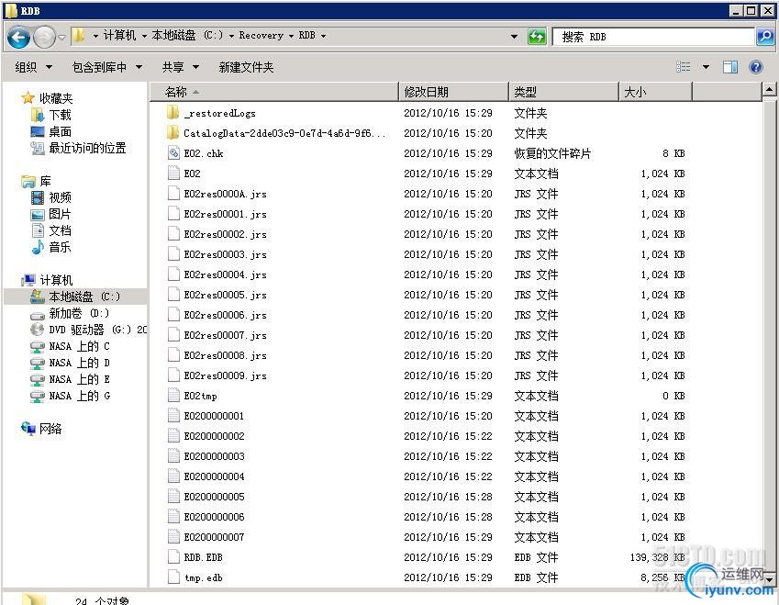Select 收藏夹 star icon in sidebar
The height and width of the screenshot is (605, 779).
[x=28, y=98]
